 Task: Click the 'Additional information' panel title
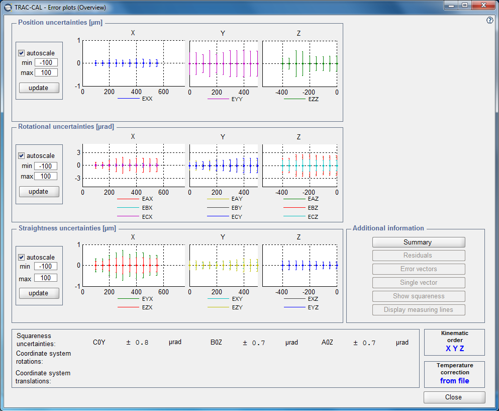pos(388,228)
